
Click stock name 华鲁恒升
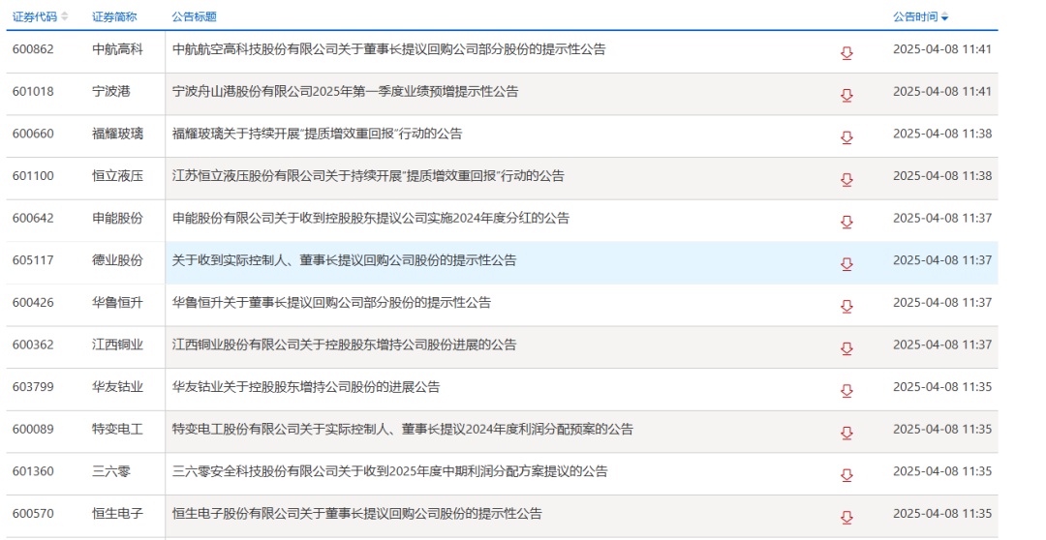pyautogui.click(x=117, y=303)
